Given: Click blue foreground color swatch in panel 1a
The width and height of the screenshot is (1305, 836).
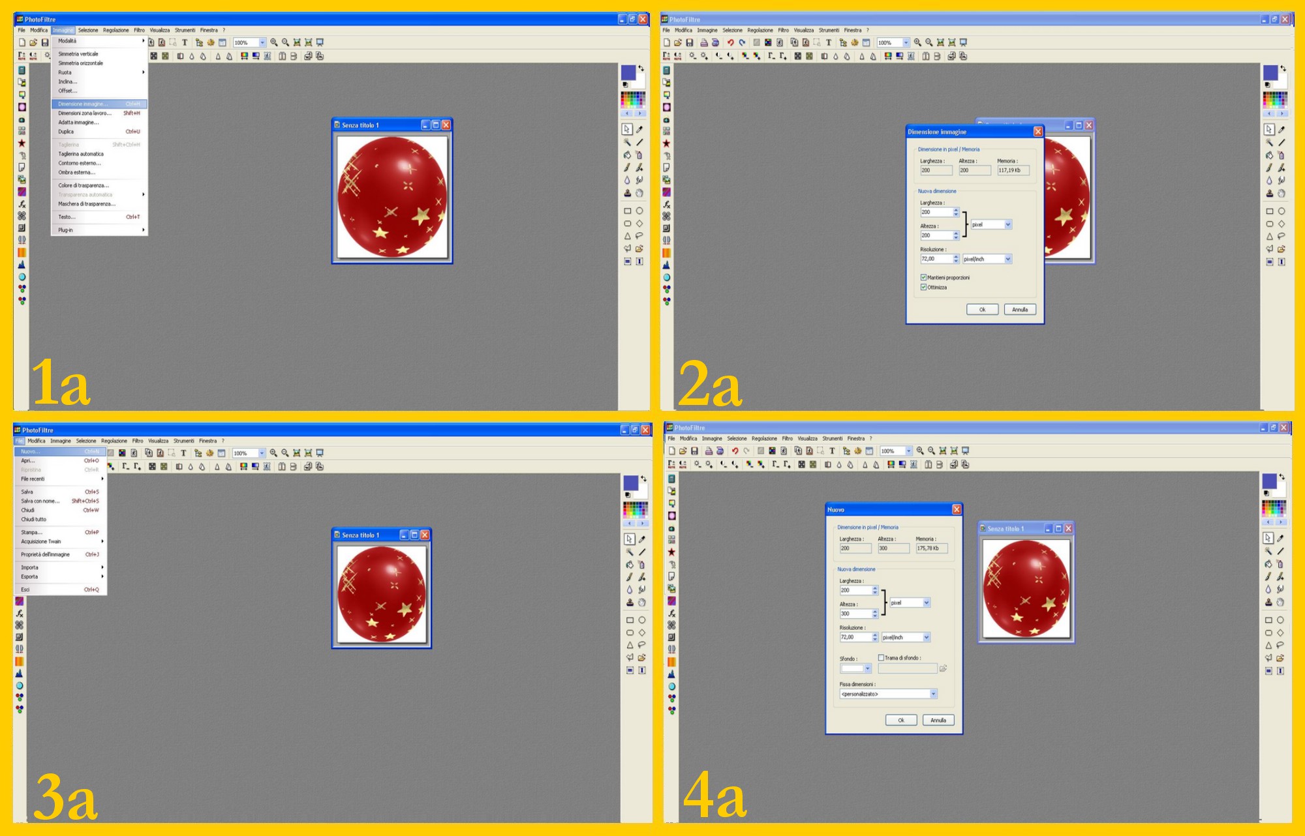Looking at the screenshot, I should (628, 72).
